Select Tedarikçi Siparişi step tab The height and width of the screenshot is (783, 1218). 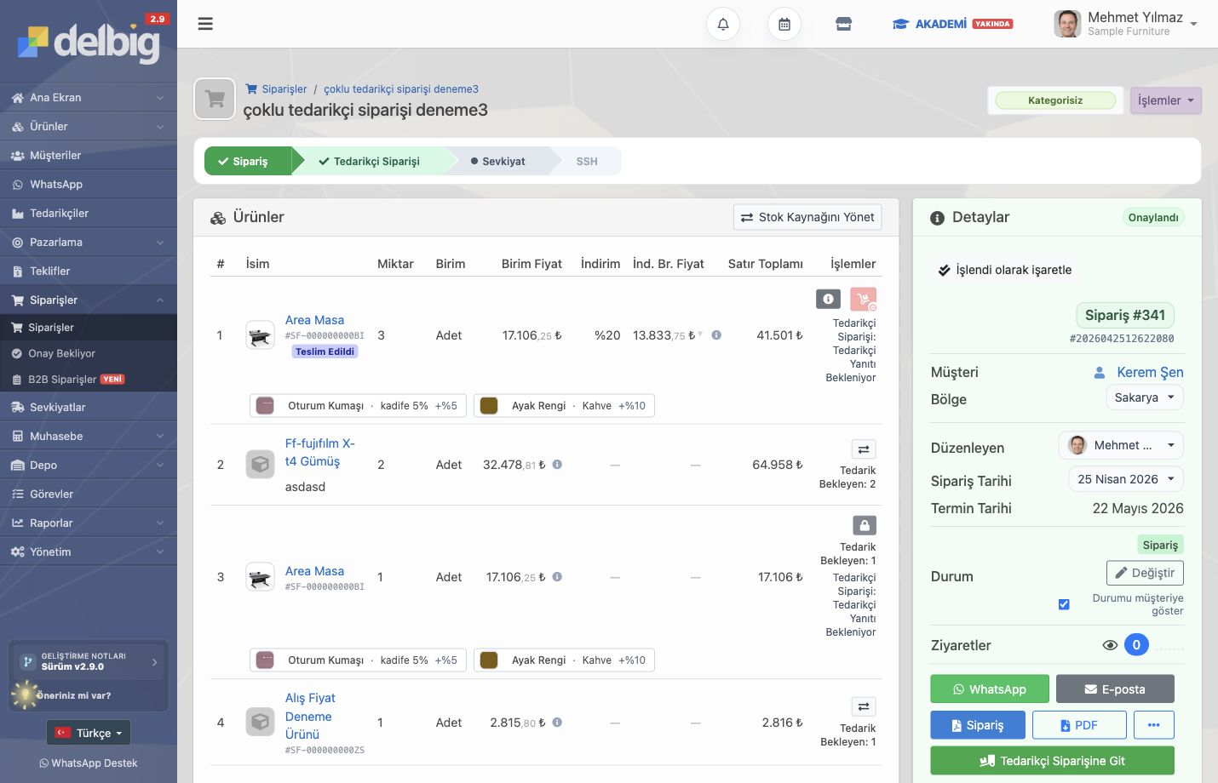coord(370,161)
